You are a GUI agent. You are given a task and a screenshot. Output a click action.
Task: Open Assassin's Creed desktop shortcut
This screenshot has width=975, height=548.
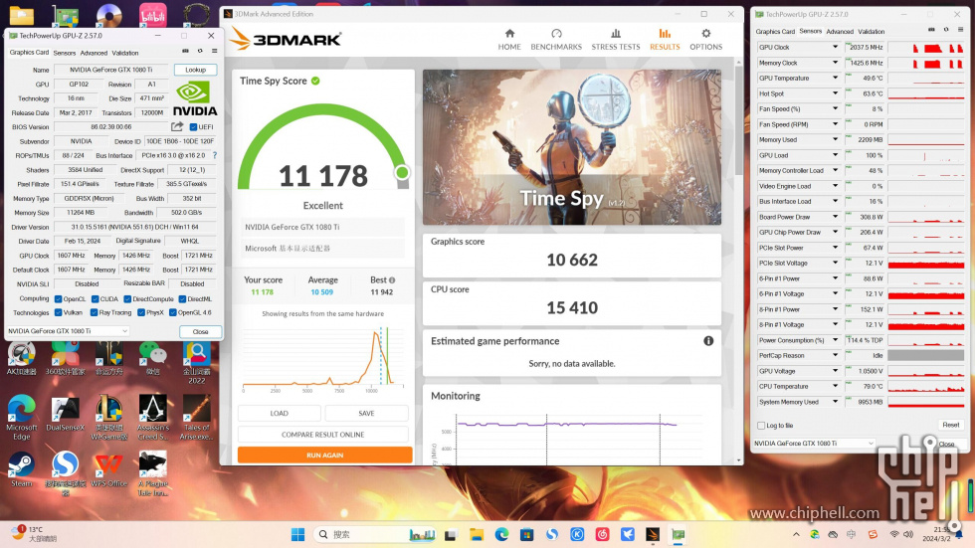[x=152, y=418]
